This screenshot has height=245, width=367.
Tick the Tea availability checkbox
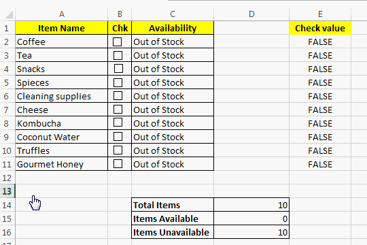pos(118,56)
